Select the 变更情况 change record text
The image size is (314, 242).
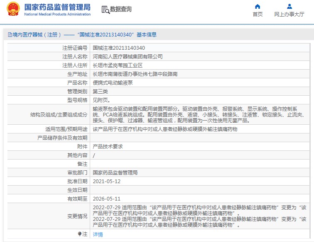tap(199, 216)
